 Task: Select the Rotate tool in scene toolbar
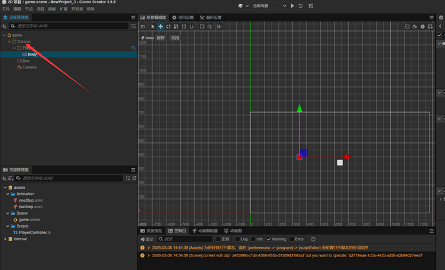tap(168, 27)
